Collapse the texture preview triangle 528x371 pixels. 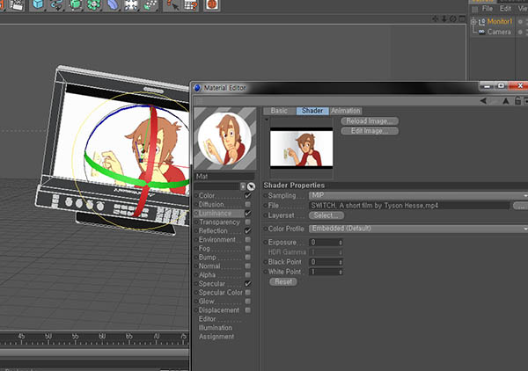(267, 120)
